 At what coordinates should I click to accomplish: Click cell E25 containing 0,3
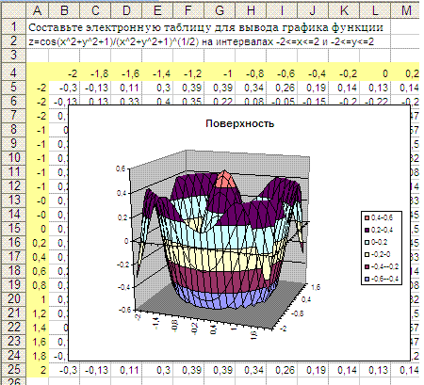[157, 370]
